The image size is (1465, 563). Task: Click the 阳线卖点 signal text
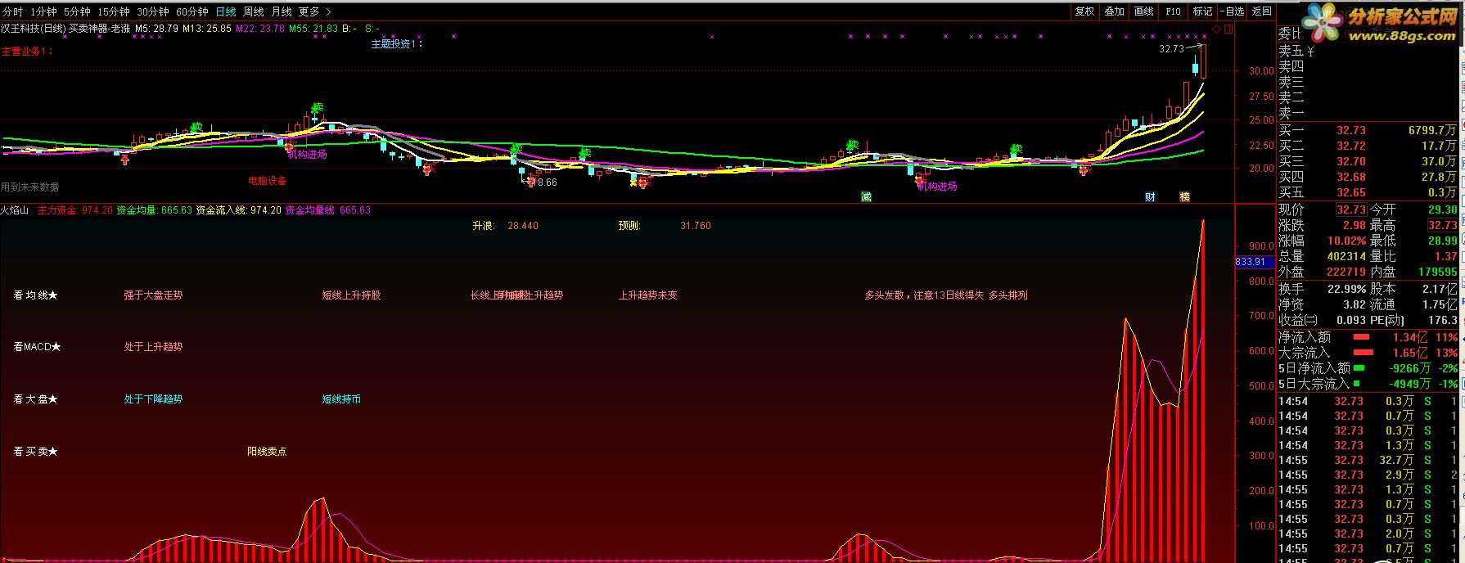tap(267, 452)
